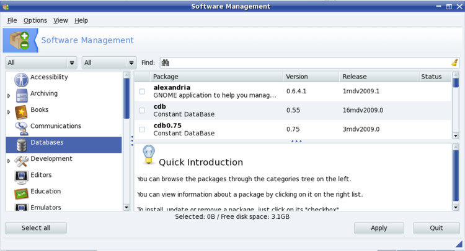The width and height of the screenshot is (465, 251).
Task: Click the Communications category icon
Action: pyautogui.click(x=22, y=129)
